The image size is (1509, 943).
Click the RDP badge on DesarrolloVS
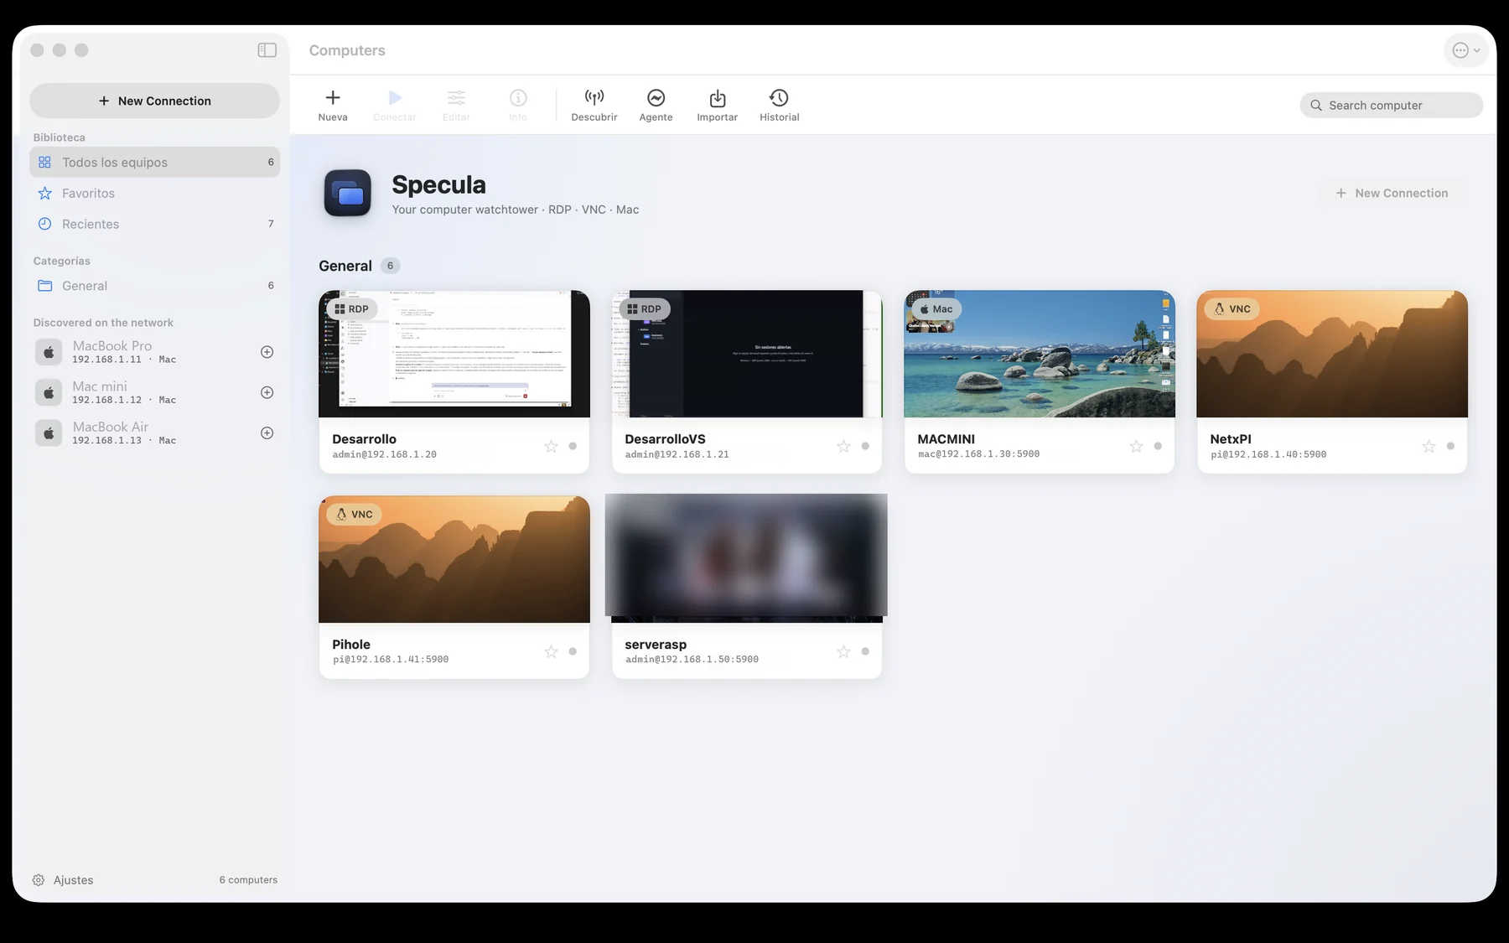pyautogui.click(x=645, y=309)
